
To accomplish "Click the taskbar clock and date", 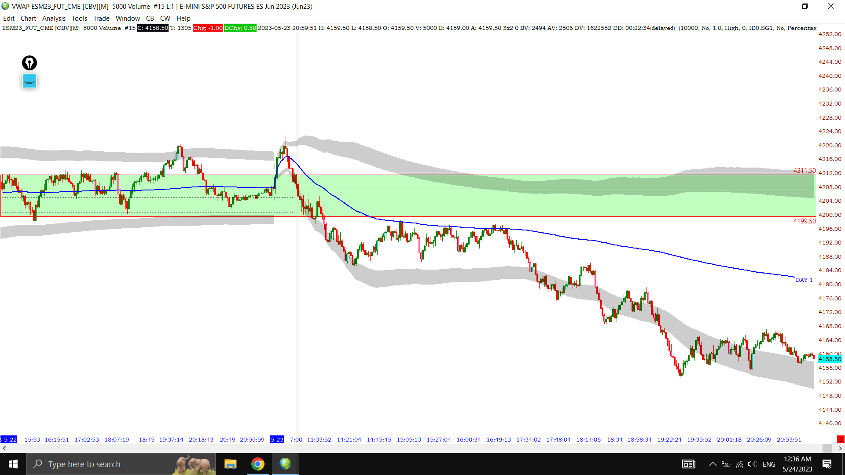I will pyautogui.click(x=797, y=464).
